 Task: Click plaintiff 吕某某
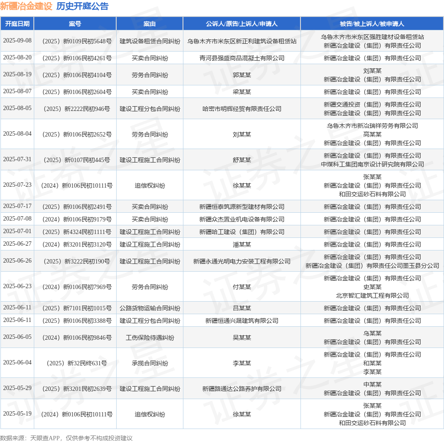tap(242, 309)
